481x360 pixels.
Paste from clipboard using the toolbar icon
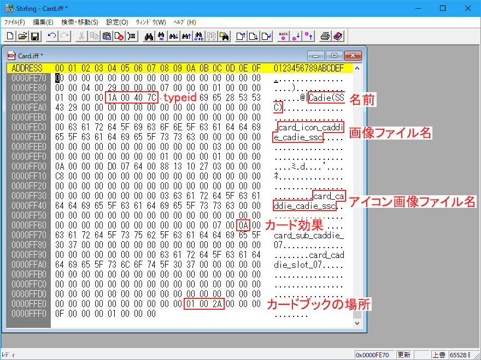coord(107,36)
